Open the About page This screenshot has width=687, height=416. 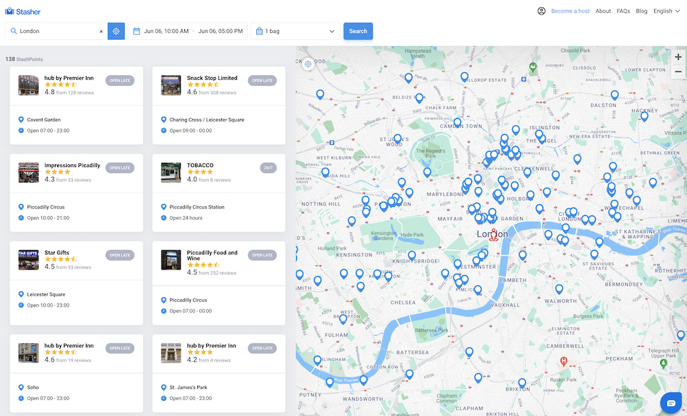(603, 11)
